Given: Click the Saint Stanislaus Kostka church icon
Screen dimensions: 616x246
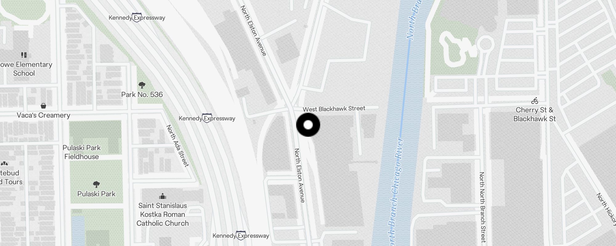Looking at the screenshot, I should click(x=163, y=196).
